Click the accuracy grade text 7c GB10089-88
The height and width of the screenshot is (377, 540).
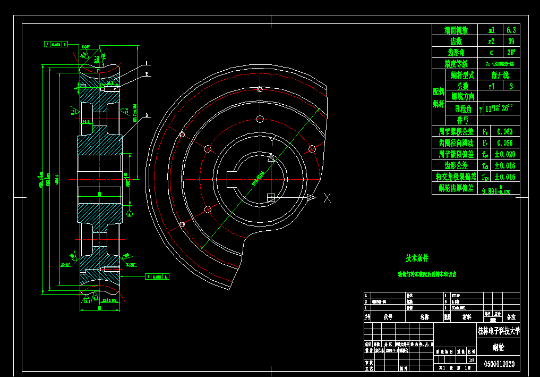[x=500, y=64]
